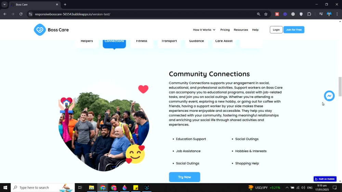Open File Explorer from the taskbar

pyautogui.click(x=91, y=188)
